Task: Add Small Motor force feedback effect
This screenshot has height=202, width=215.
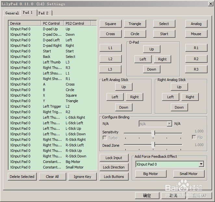Action: (189, 174)
